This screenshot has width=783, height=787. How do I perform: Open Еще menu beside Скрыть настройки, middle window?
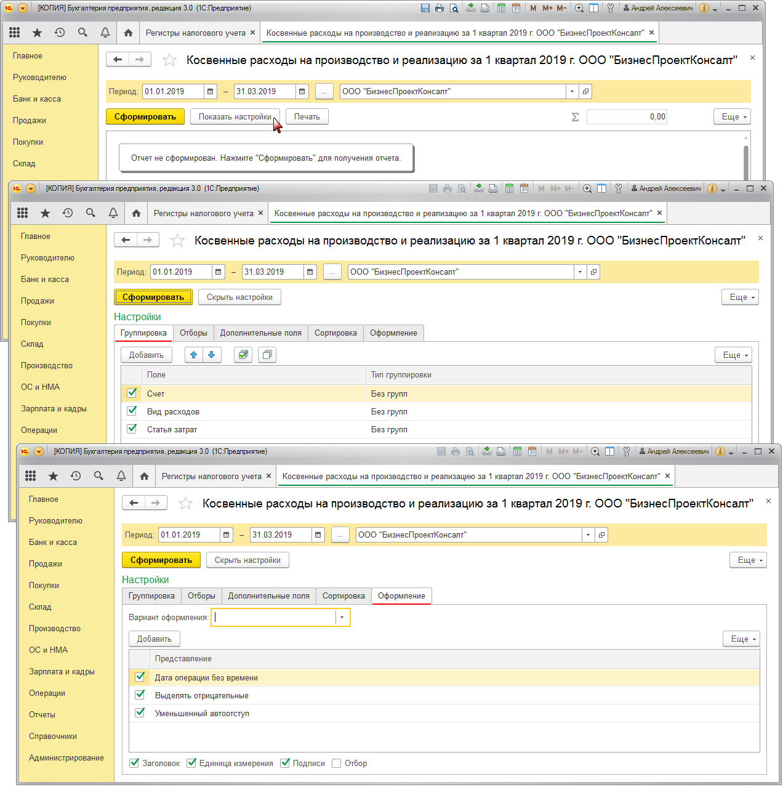740,297
